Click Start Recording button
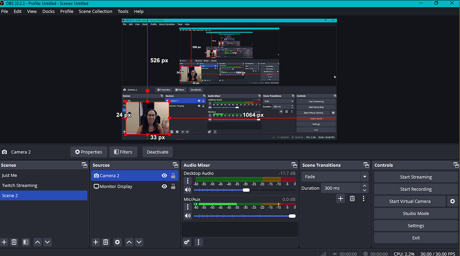 (x=416, y=189)
